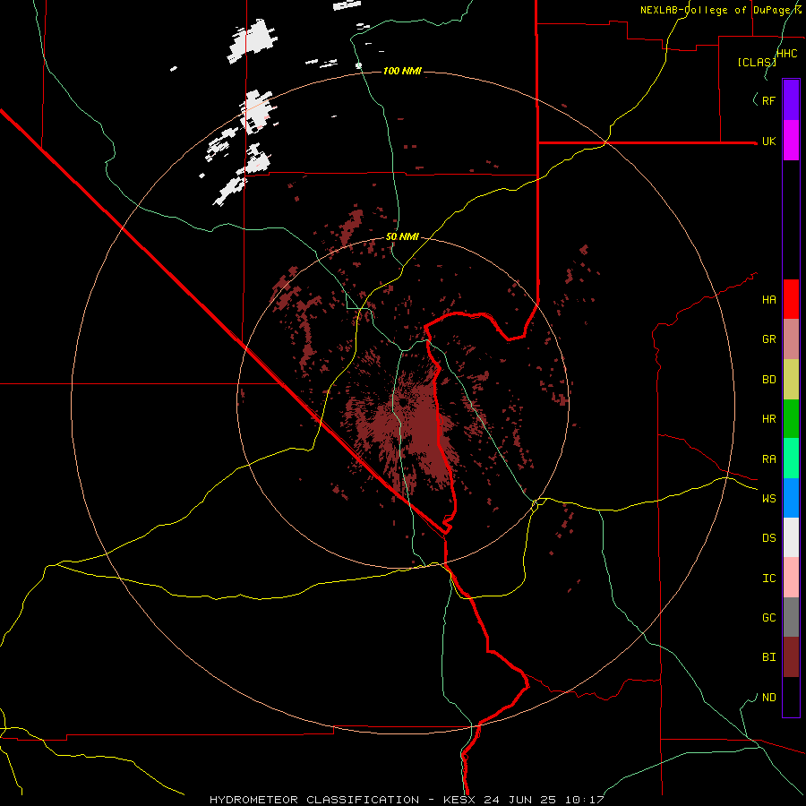Select the GR legend color block

[x=791, y=339]
